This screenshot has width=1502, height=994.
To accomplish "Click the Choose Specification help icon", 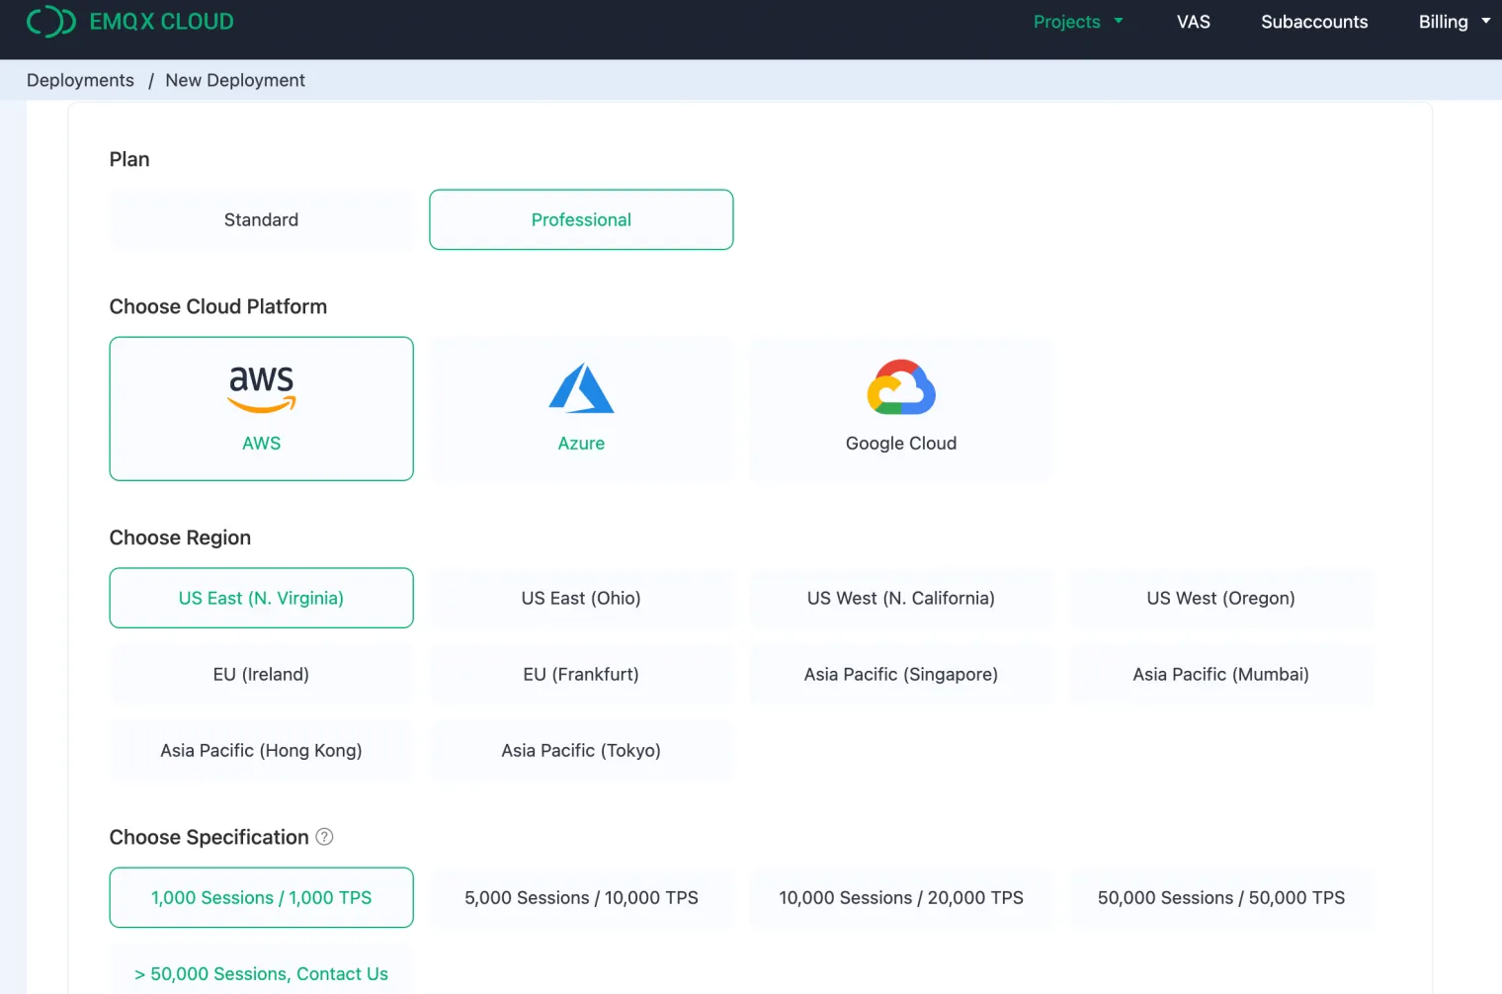I will tap(324, 837).
